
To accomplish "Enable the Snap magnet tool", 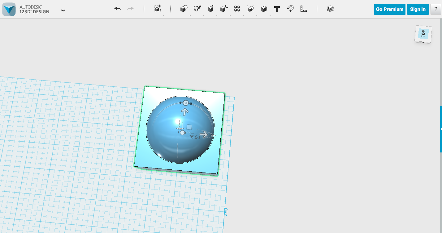I will click(290, 9).
